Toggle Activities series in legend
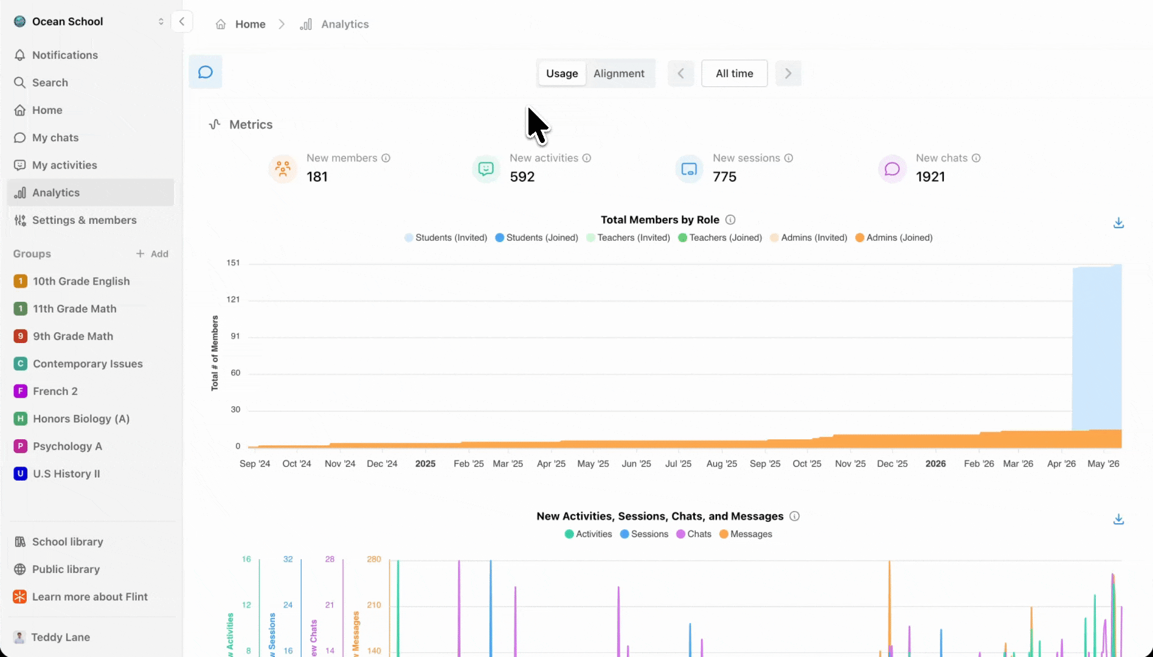Image resolution: width=1153 pixels, height=657 pixels. point(588,534)
